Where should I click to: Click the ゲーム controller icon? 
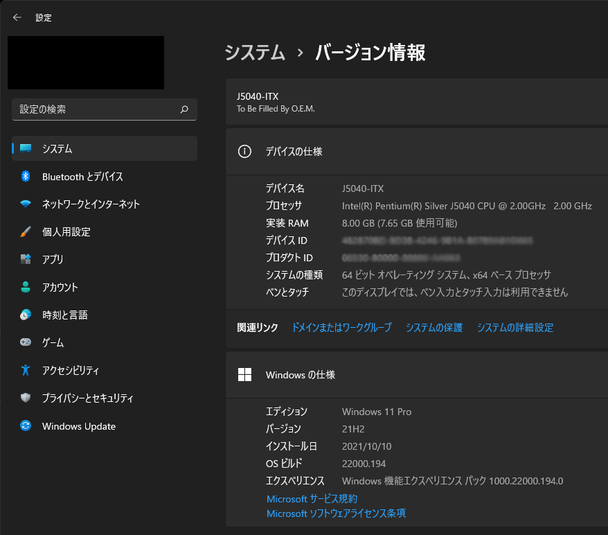pyautogui.click(x=26, y=342)
